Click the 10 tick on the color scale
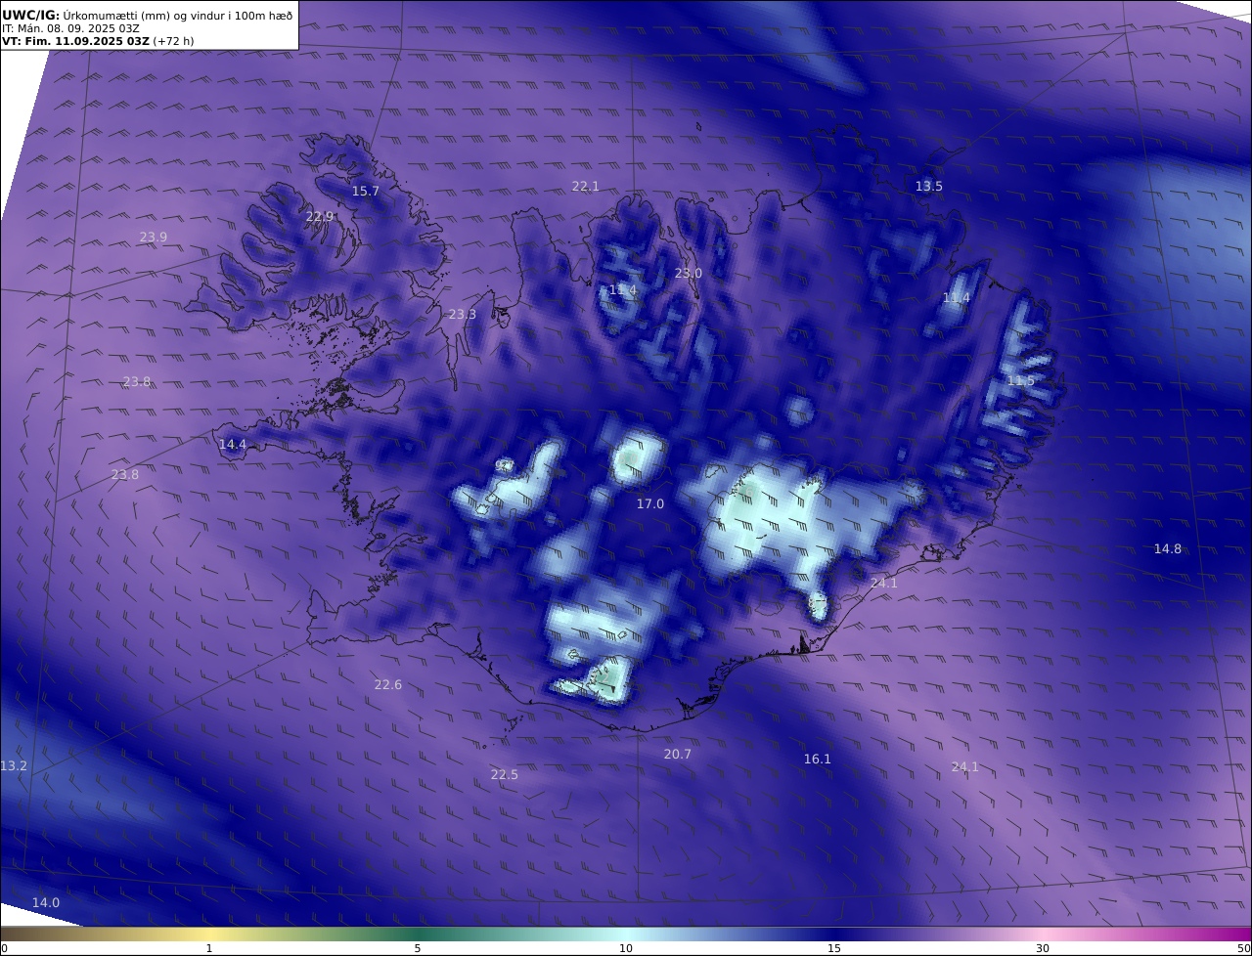This screenshot has height=956, width=1252. (626, 948)
